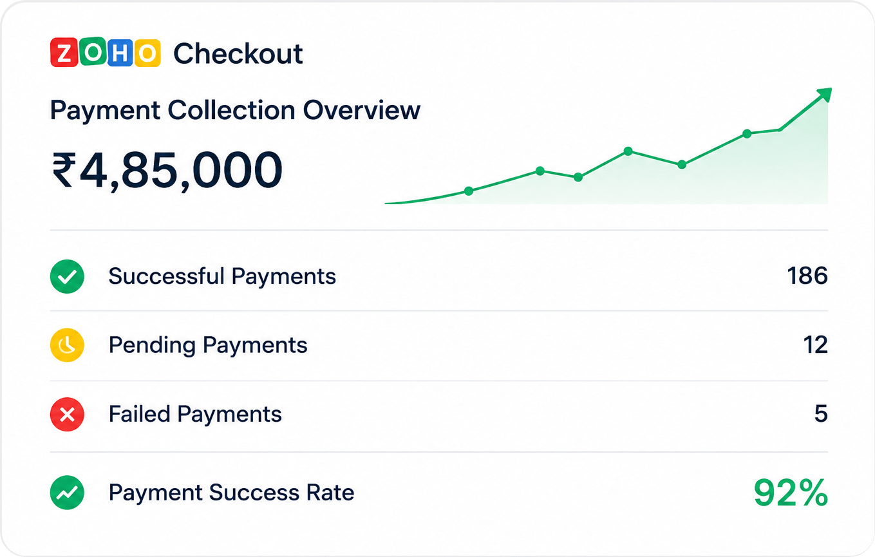Click the yellow clock Pending Payments icon
Image resolution: width=875 pixels, height=557 pixels.
click(67, 345)
